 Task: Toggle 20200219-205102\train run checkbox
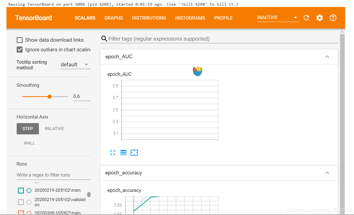pyautogui.click(x=21, y=191)
